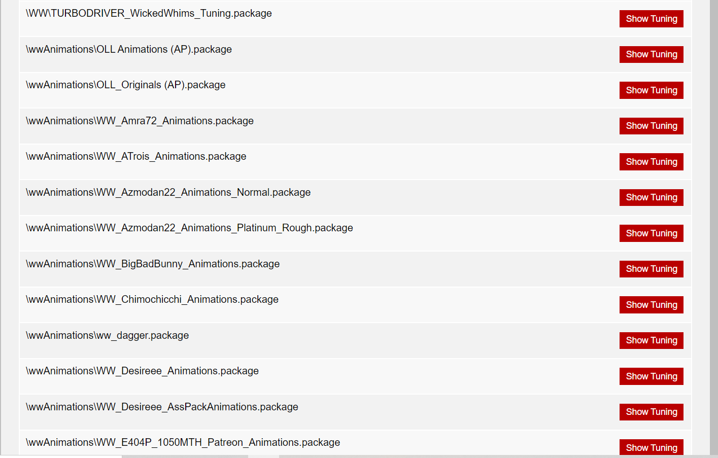Click Show Tuning for WW_Chimochicchi_Animations.package
Image resolution: width=718 pixels, height=458 pixels.
[x=651, y=304]
